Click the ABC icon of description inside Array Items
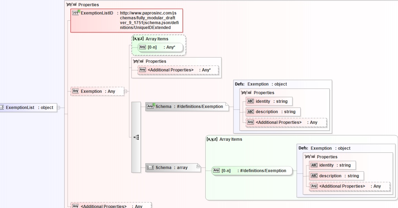Viewport: 398px width, 208px height. coord(314,176)
